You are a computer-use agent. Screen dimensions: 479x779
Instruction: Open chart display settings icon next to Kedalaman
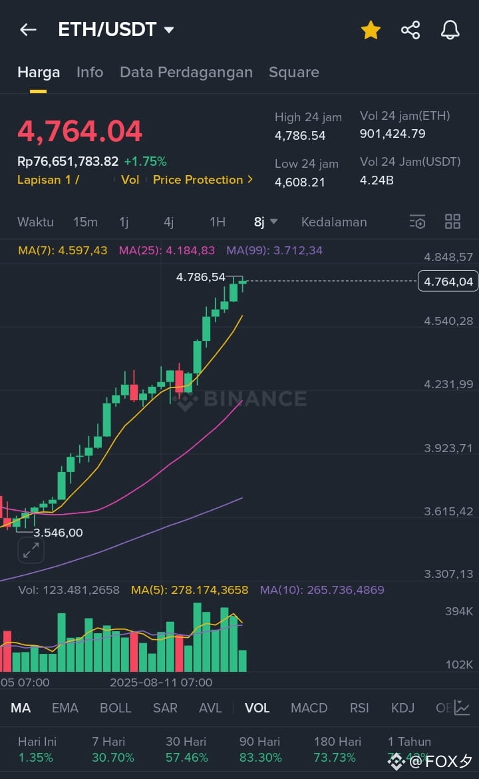tap(417, 222)
